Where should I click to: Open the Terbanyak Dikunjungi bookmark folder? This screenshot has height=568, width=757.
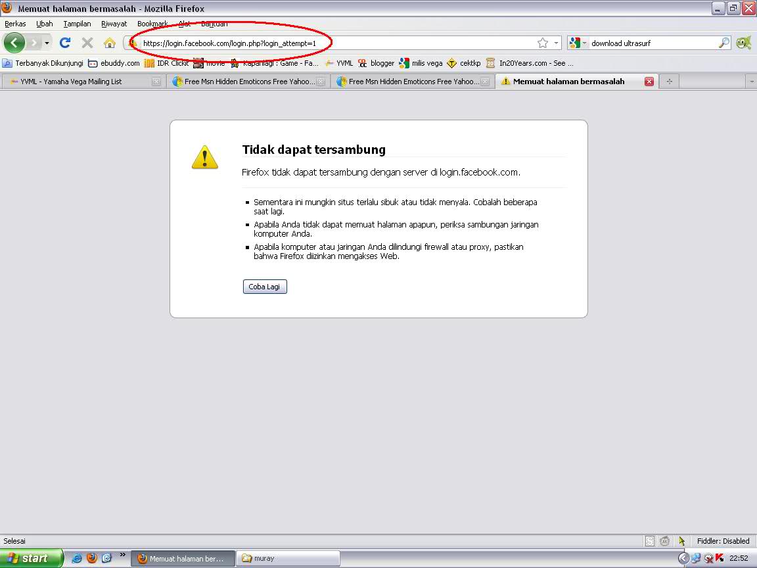point(43,63)
